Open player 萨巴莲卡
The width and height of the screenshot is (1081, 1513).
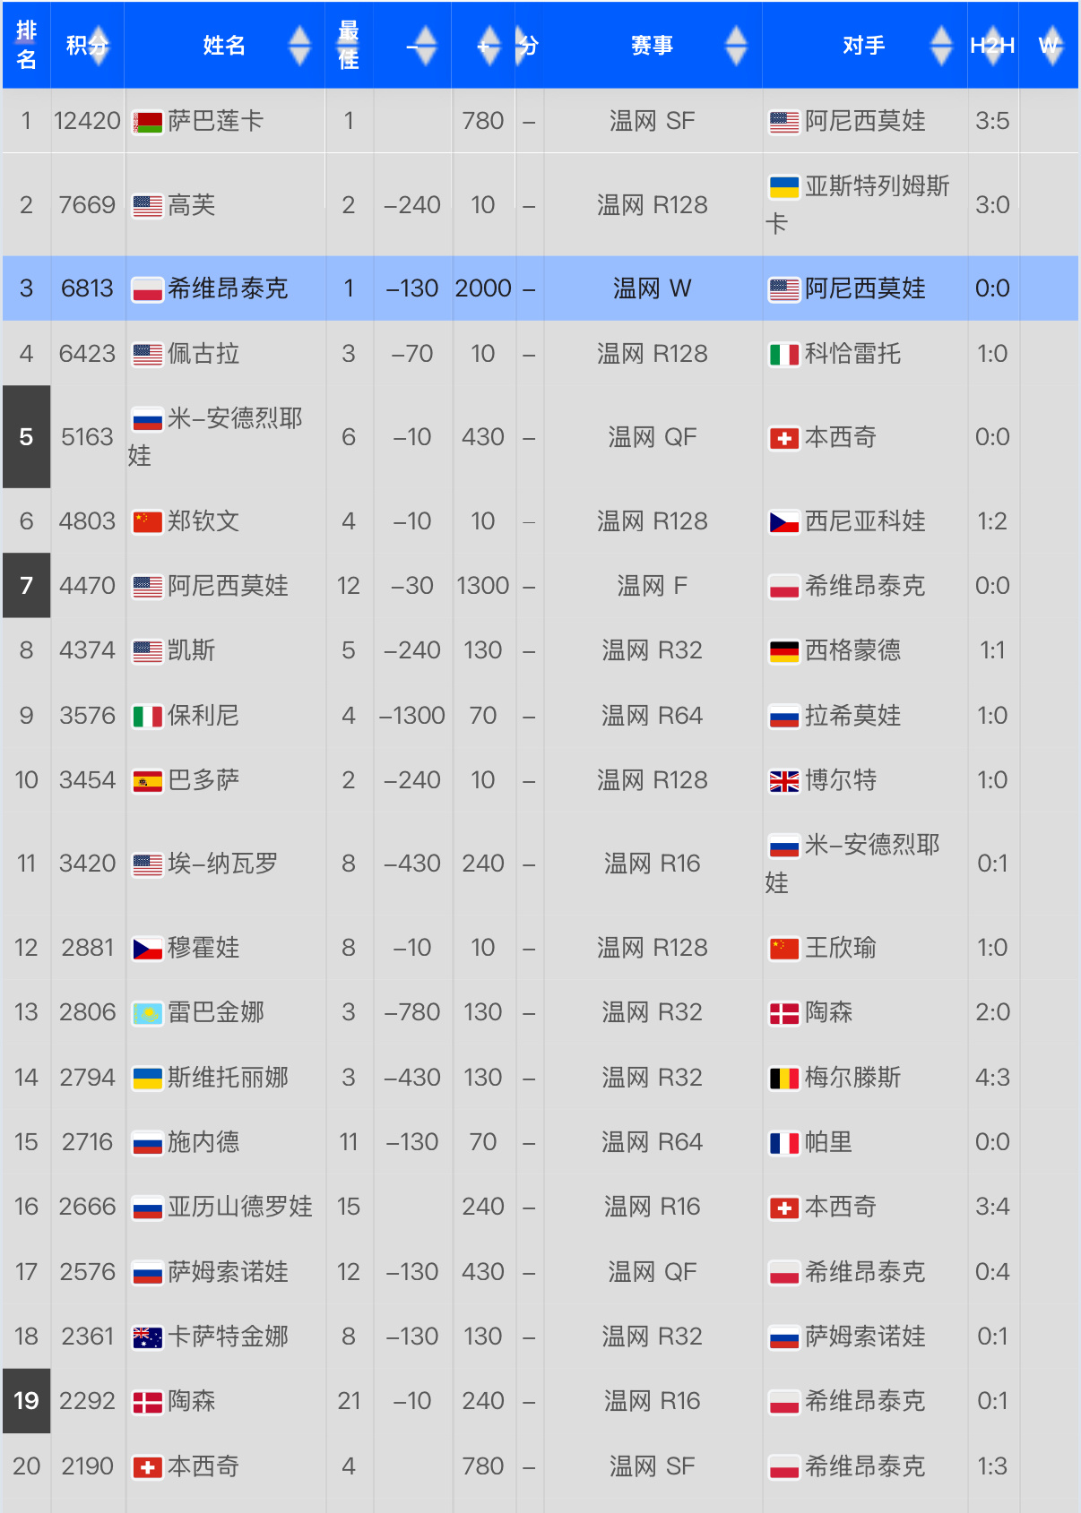click(215, 121)
